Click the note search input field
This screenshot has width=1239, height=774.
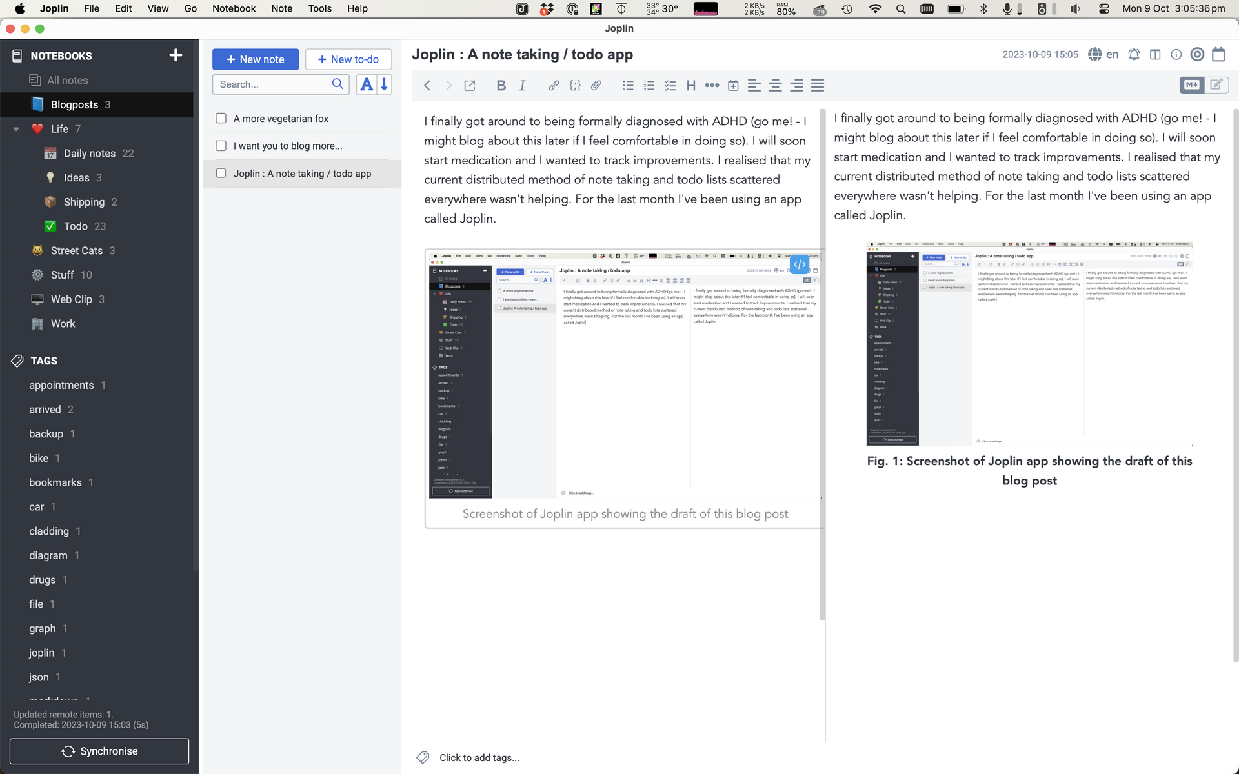tap(274, 84)
